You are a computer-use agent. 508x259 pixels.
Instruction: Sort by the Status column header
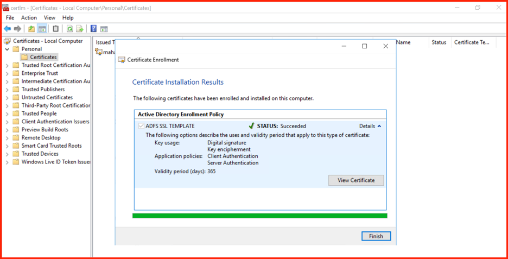pyautogui.click(x=439, y=42)
